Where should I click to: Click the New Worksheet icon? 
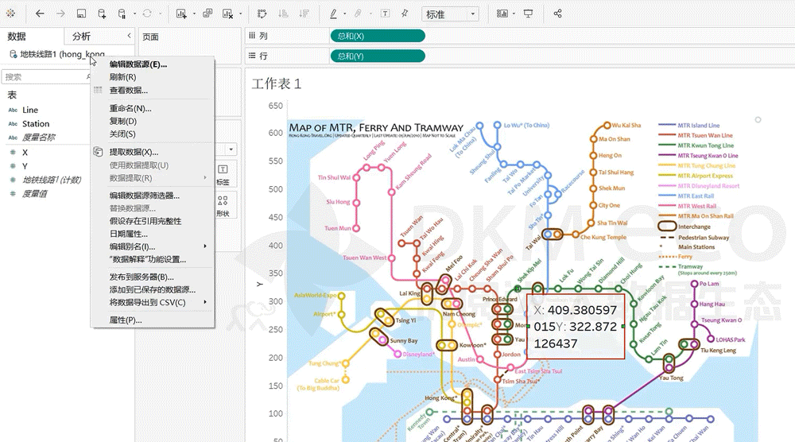[x=181, y=14]
